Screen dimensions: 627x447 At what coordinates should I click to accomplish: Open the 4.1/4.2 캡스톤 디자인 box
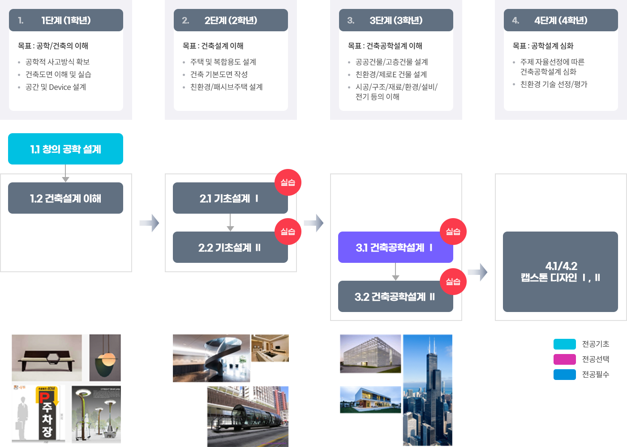(x=560, y=272)
